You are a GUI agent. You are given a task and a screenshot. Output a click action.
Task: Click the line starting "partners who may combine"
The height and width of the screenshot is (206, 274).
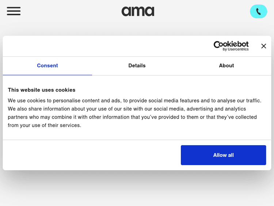(132, 117)
